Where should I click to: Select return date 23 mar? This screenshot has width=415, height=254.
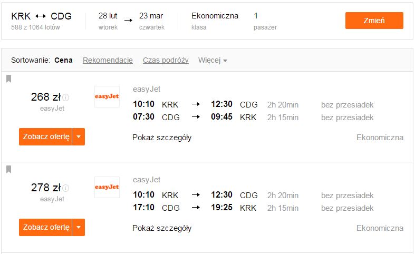[152, 21]
